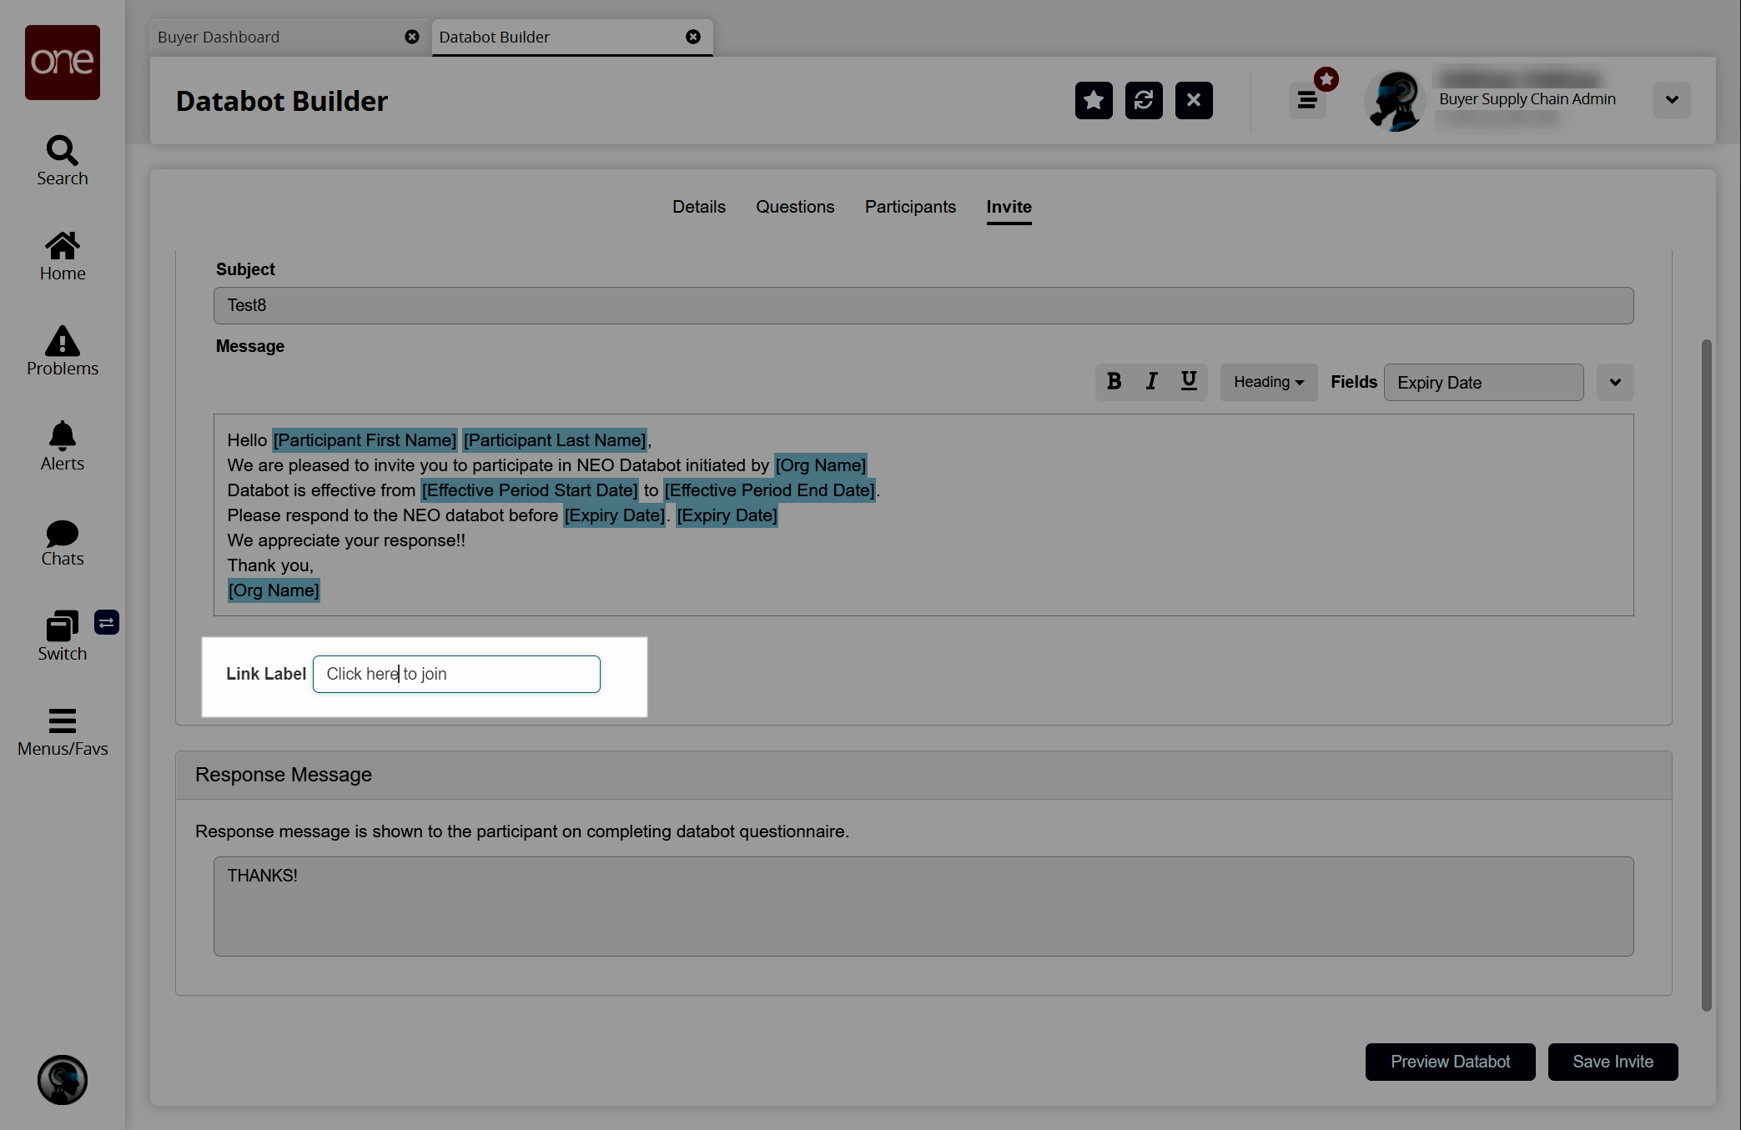Expand the user profile dropdown

(x=1672, y=100)
